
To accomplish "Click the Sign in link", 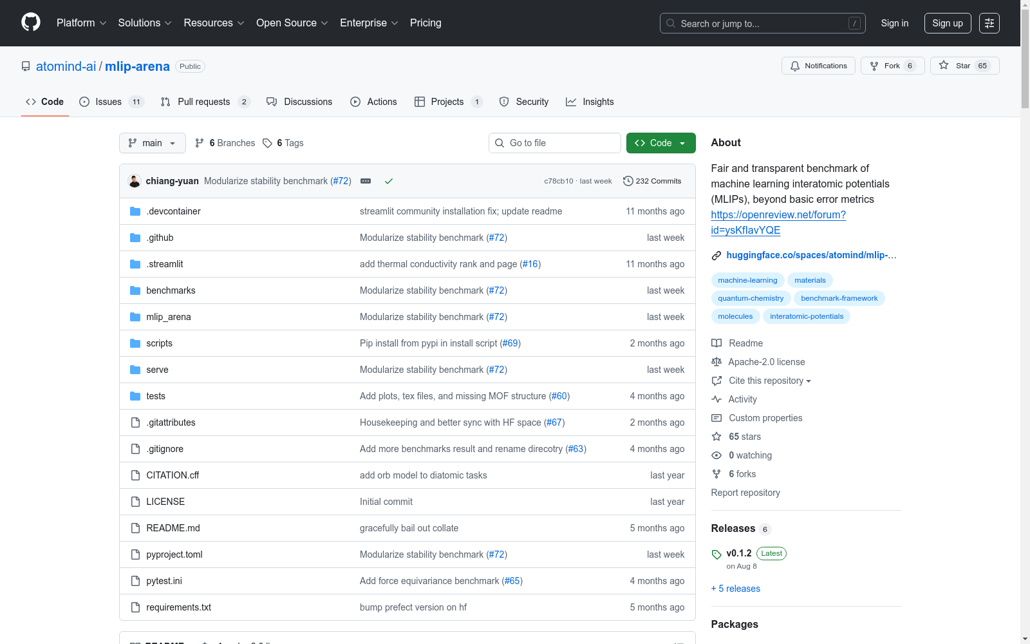I will pyautogui.click(x=895, y=23).
